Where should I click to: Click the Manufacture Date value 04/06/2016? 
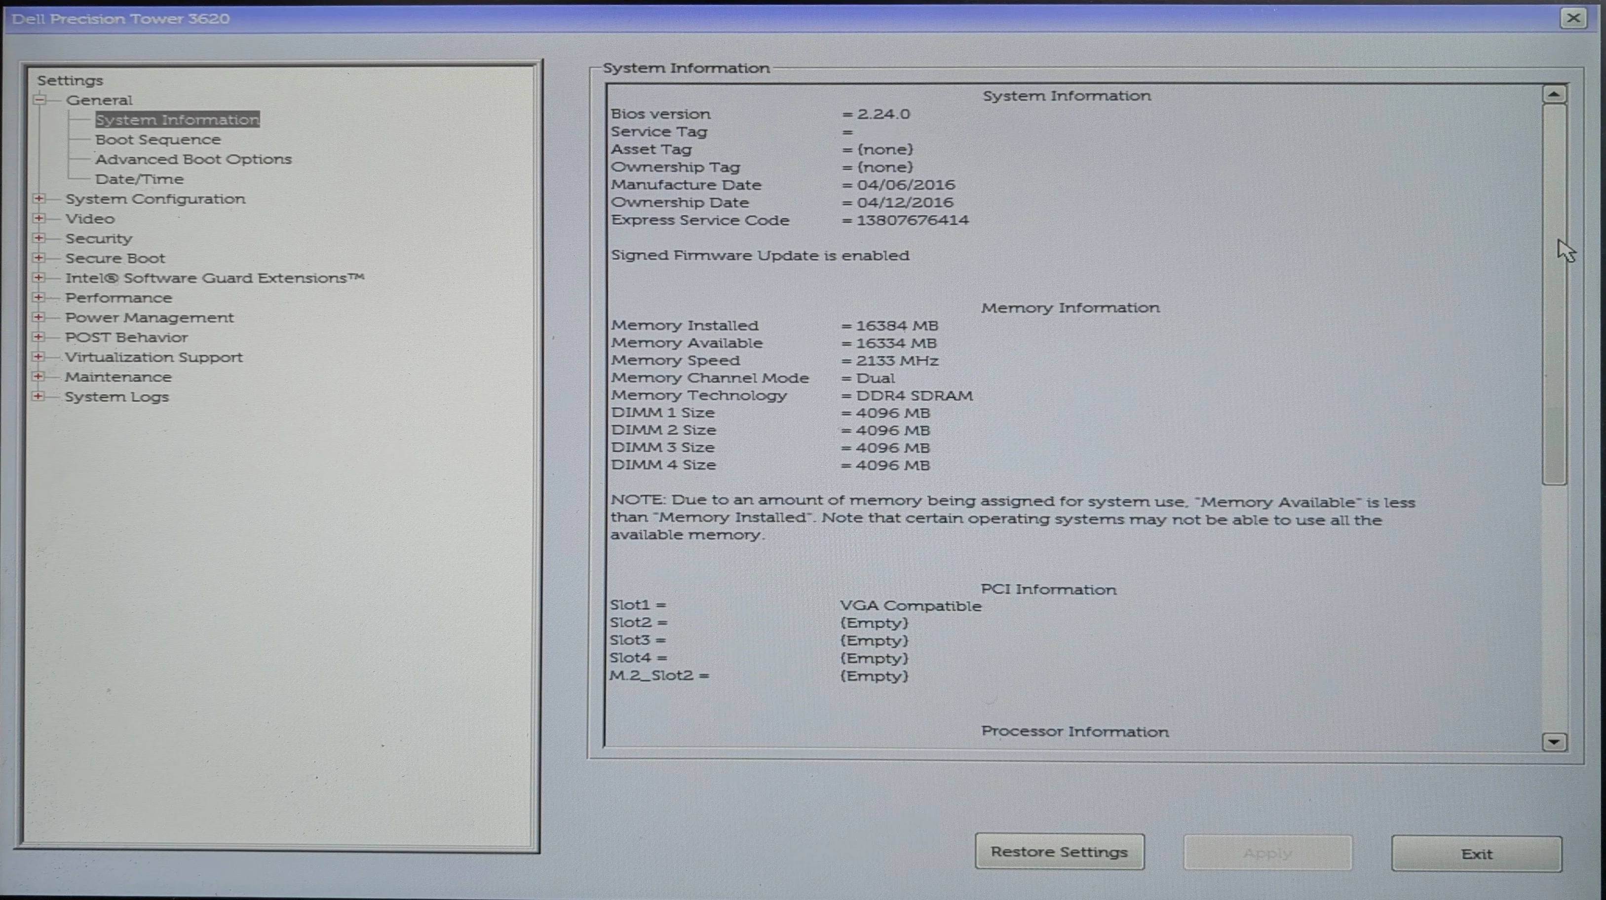[906, 185]
